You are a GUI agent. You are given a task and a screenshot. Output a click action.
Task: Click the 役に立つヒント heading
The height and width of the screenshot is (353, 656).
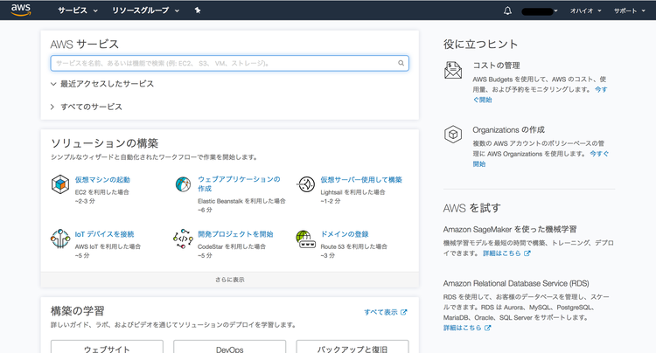(480, 45)
